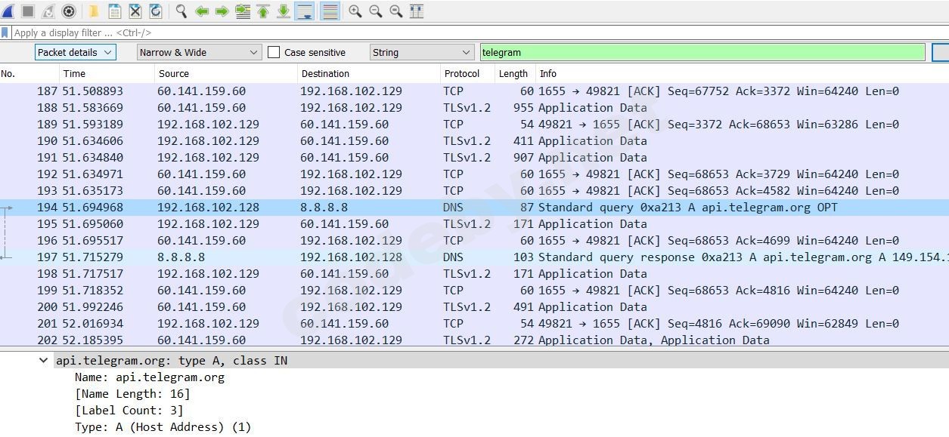
Task: Close the capture file using X icon
Action: [135, 11]
